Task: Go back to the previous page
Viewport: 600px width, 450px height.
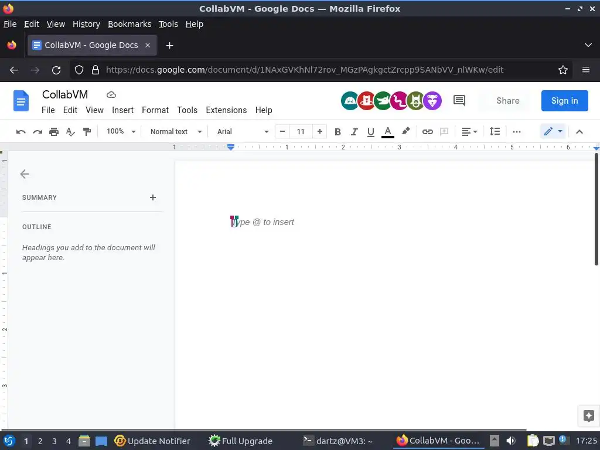Action: click(14, 70)
